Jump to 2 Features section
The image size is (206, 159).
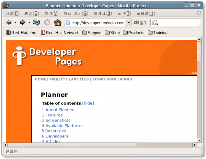coord(52,115)
